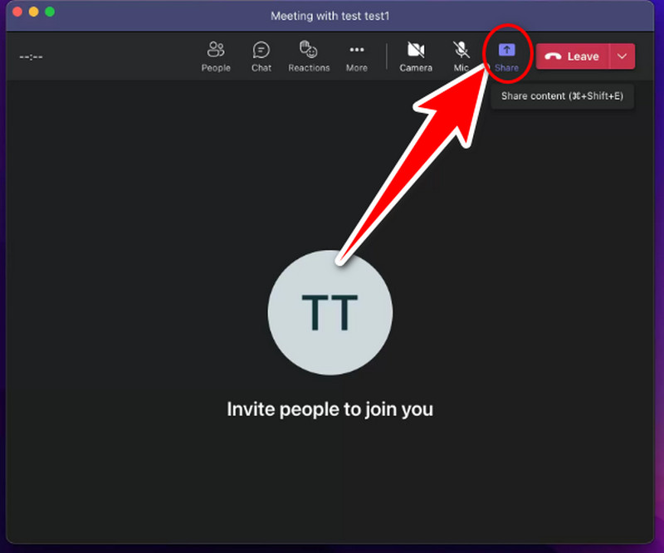
Task: Click the hang-up phone icon in Leave
Action: (553, 56)
